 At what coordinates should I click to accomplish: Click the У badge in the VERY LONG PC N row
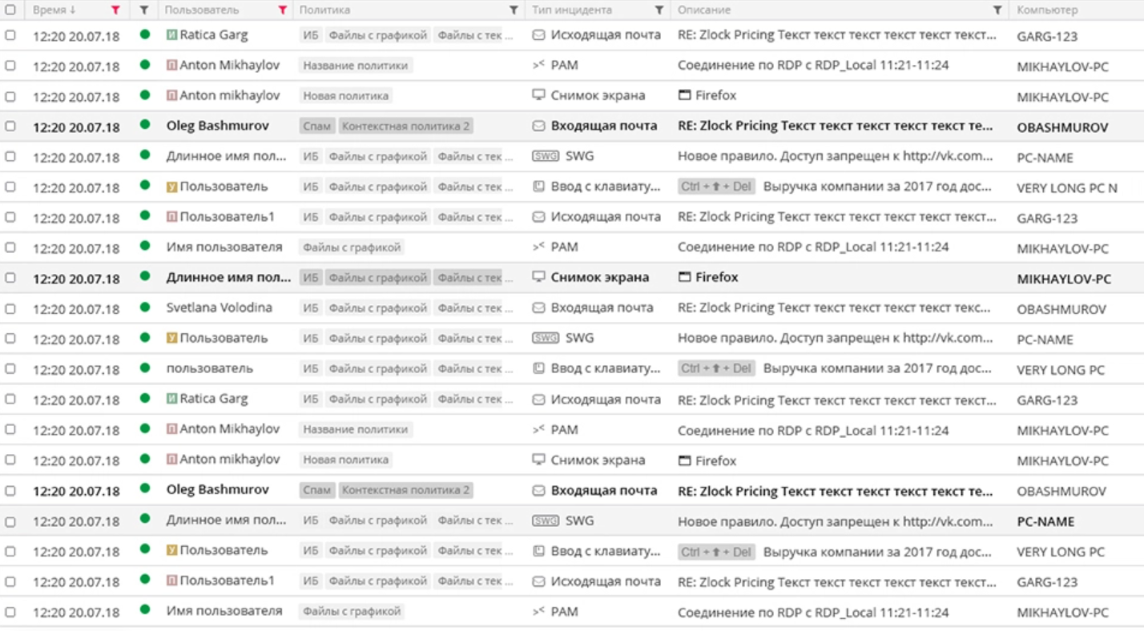coord(171,187)
